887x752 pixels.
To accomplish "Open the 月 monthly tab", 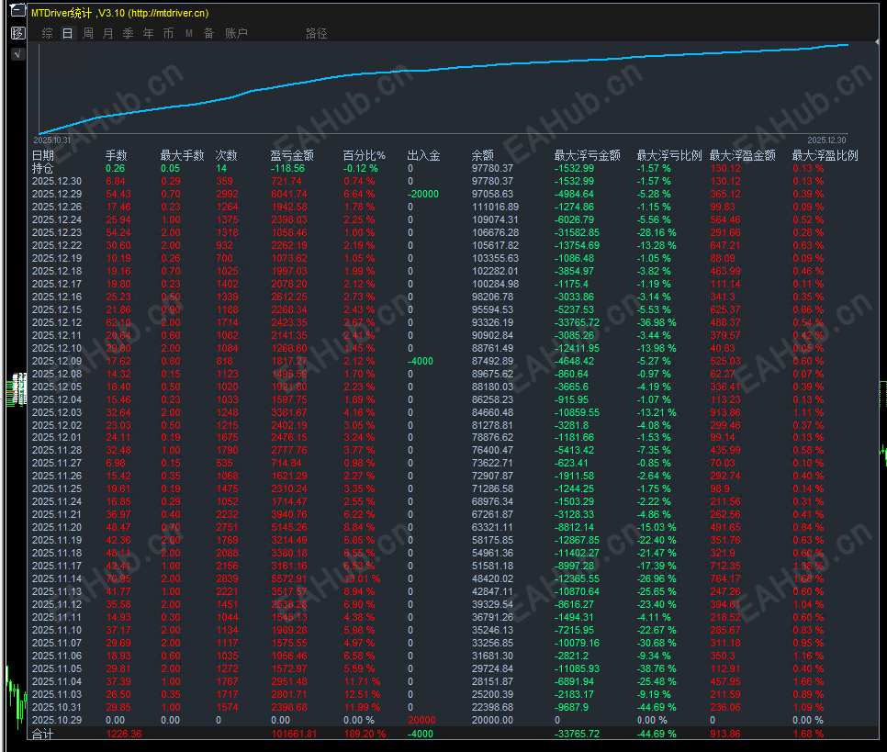I will (107, 33).
